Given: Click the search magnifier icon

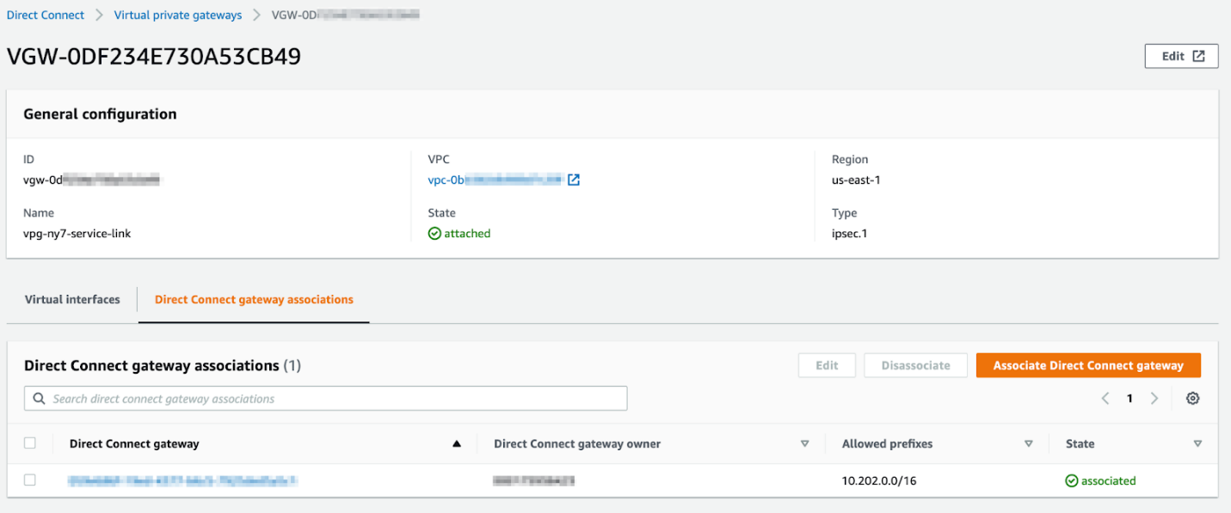Looking at the screenshot, I should 39,399.
